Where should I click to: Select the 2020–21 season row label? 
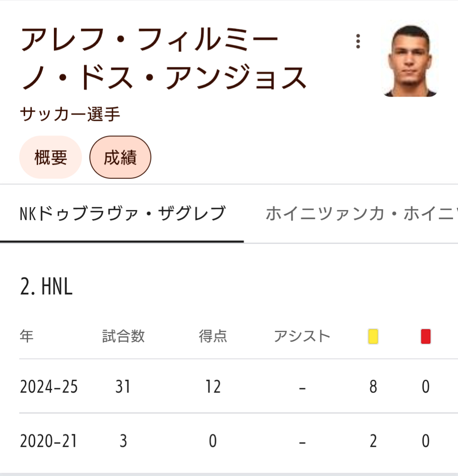click(49, 441)
